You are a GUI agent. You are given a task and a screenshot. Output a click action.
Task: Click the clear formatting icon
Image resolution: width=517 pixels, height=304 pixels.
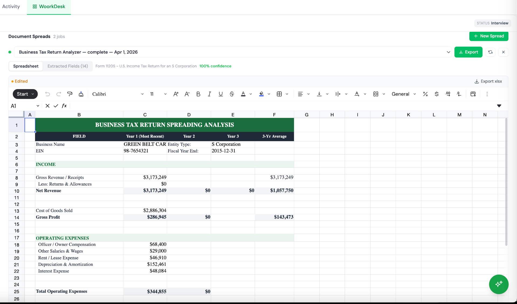pyautogui.click(x=81, y=94)
